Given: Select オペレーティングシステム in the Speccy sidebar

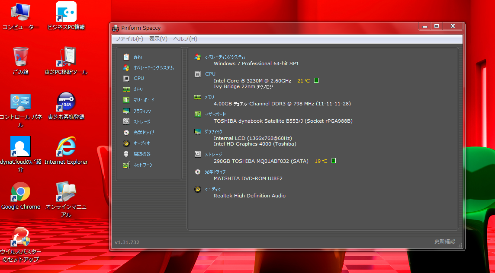Looking at the screenshot, I should 148,68.
